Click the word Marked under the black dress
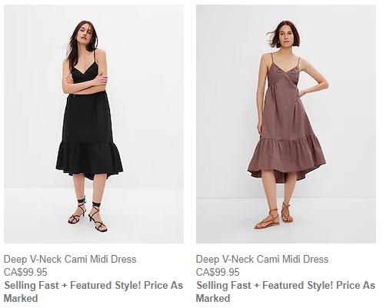Viewport: 386px width, 308px height. [21, 298]
